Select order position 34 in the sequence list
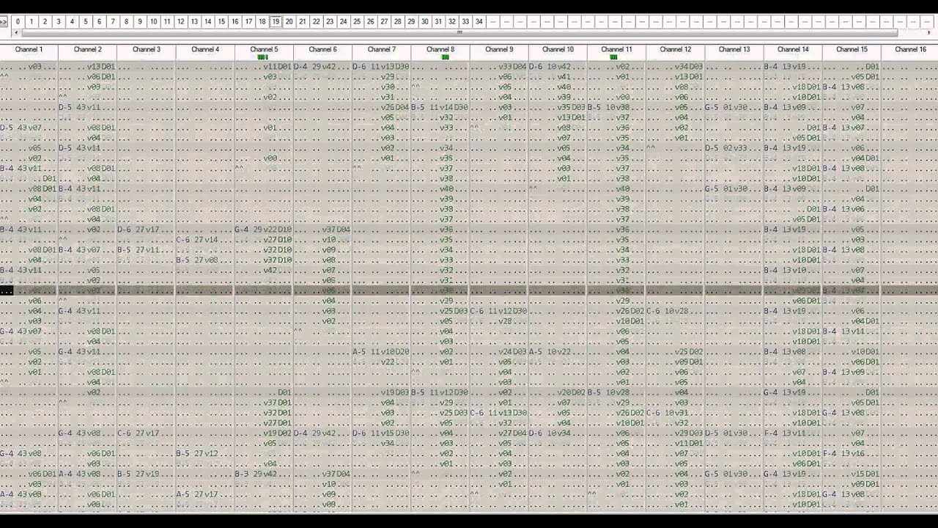Image resolution: width=938 pixels, height=528 pixels. click(x=479, y=22)
